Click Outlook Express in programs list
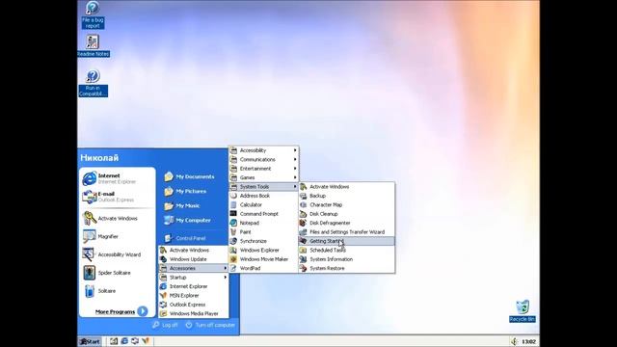This screenshot has height=347, width=617. click(193, 305)
